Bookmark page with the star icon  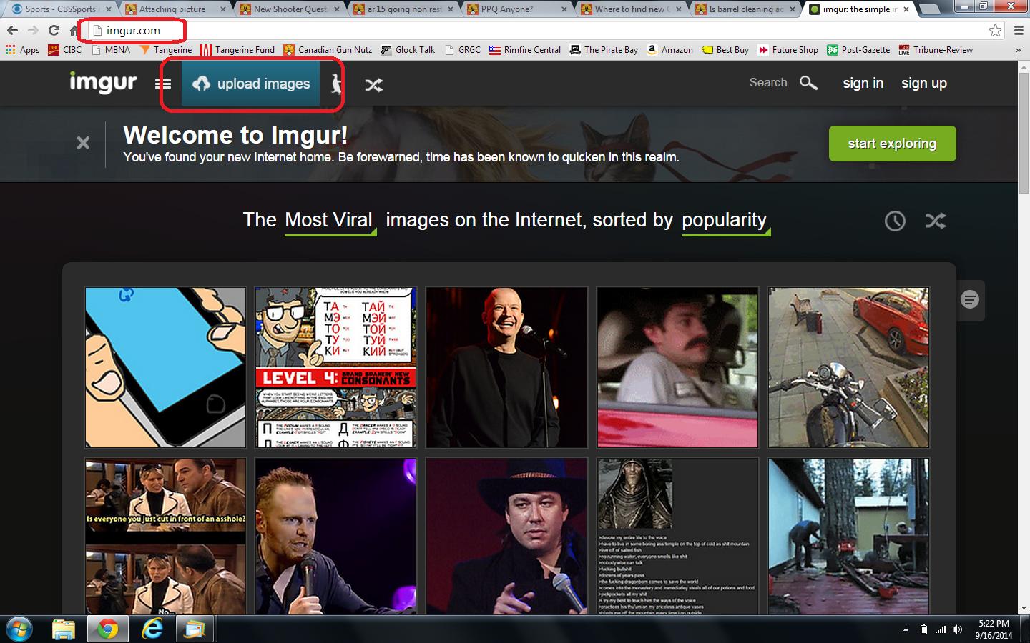[x=995, y=30]
